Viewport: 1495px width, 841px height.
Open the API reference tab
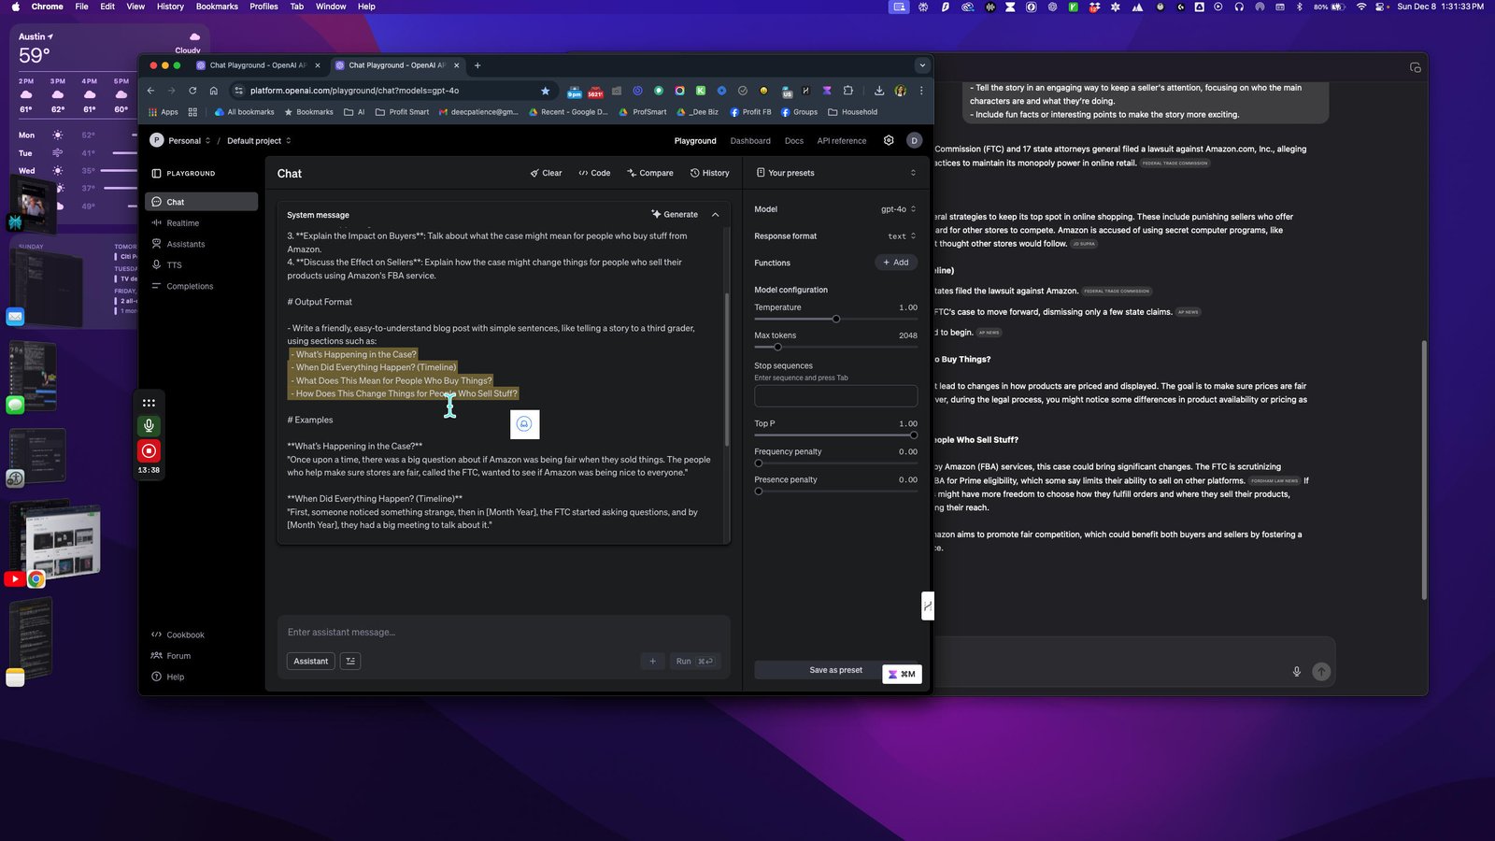[x=842, y=141]
